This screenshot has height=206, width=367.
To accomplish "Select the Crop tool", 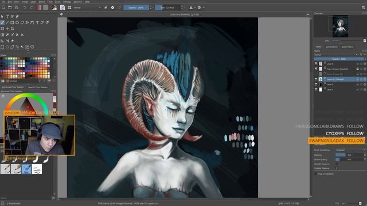I will tap(12, 29).
